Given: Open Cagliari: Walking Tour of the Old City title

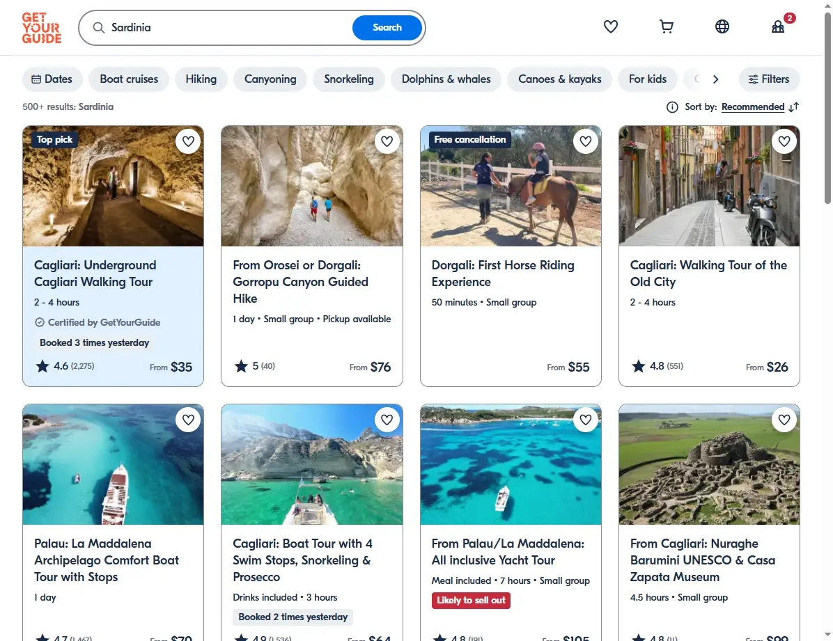Looking at the screenshot, I should coord(709,274).
